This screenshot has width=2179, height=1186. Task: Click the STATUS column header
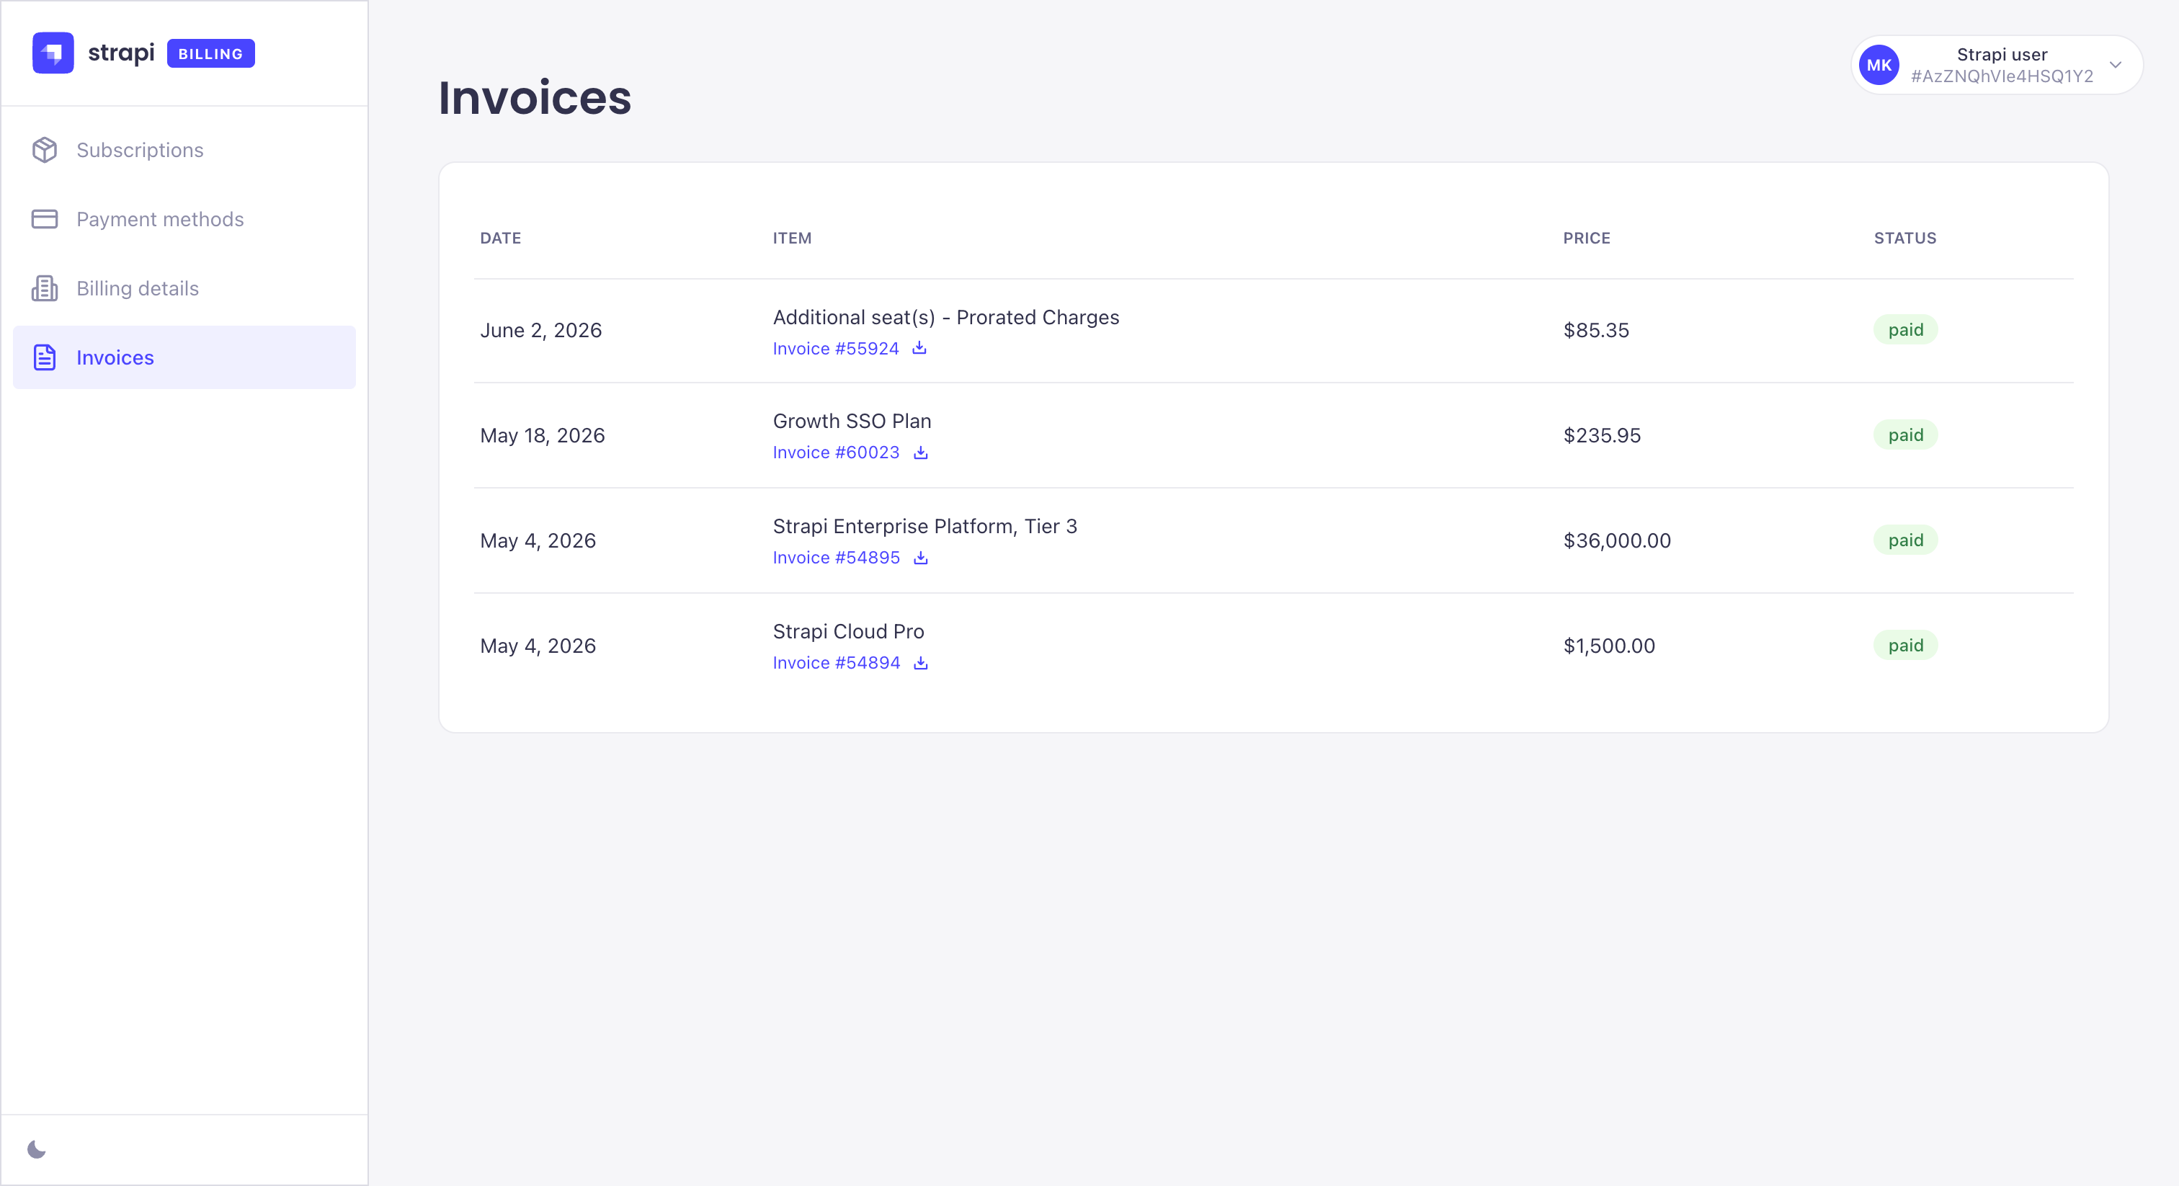tap(1905, 238)
